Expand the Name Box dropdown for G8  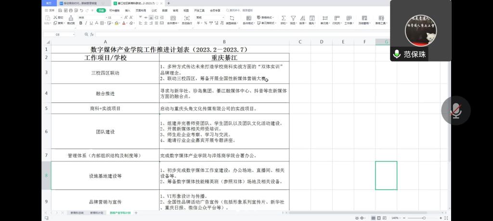coord(73,35)
